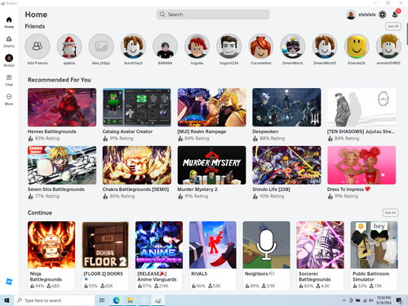
Task: Click the Roblox search field
Action: [213, 15]
